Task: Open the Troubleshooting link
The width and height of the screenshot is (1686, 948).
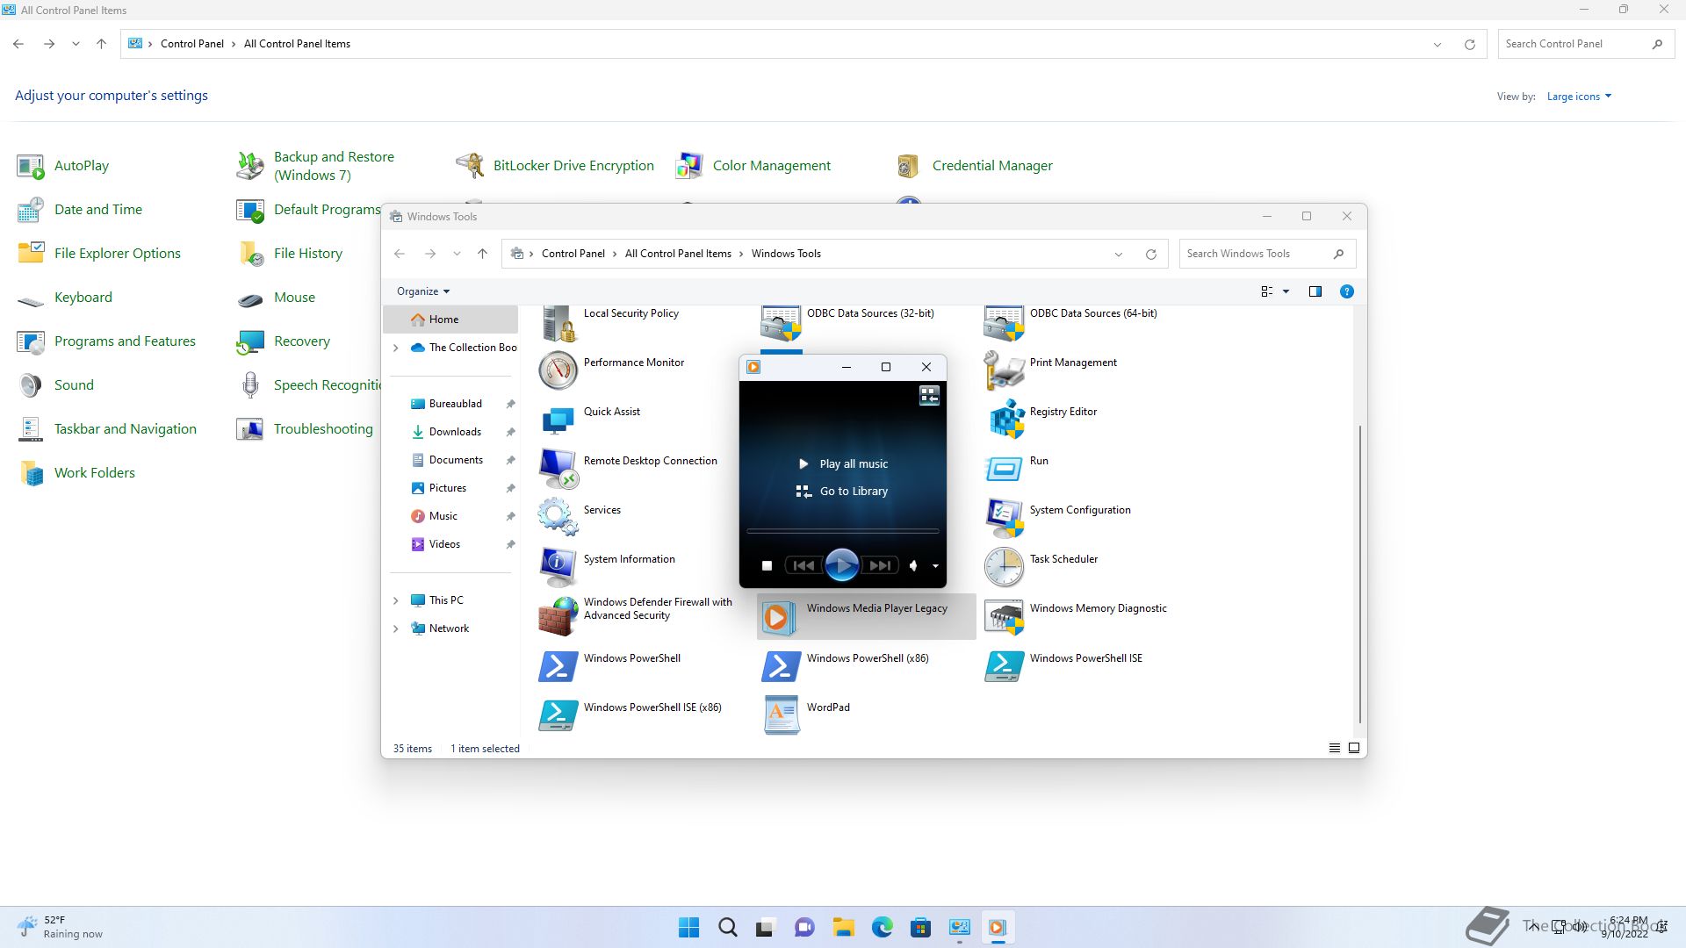Action: pos(323,429)
